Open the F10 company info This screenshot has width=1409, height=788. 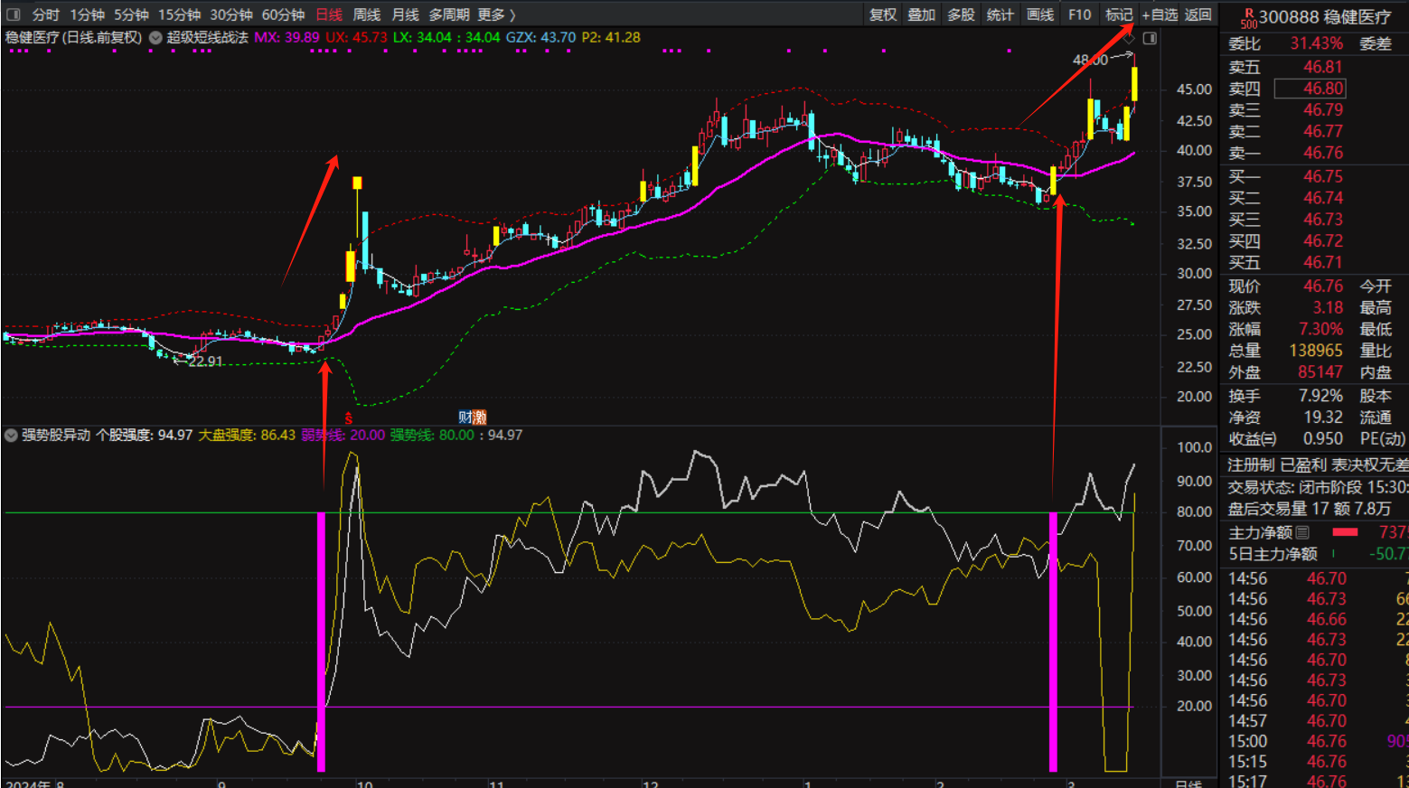tap(1079, 14)
